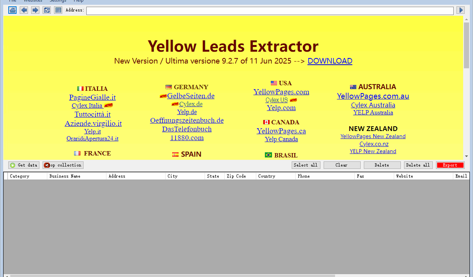Click the City column header
This screenshot has width=473, height=277.
pyautogui.click(x=185, y=176)
